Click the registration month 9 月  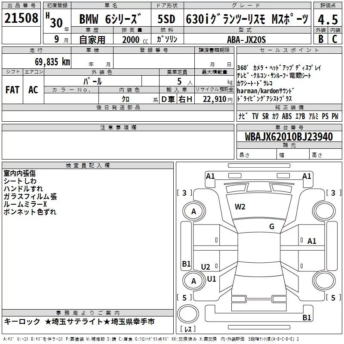tap(61, 39)
